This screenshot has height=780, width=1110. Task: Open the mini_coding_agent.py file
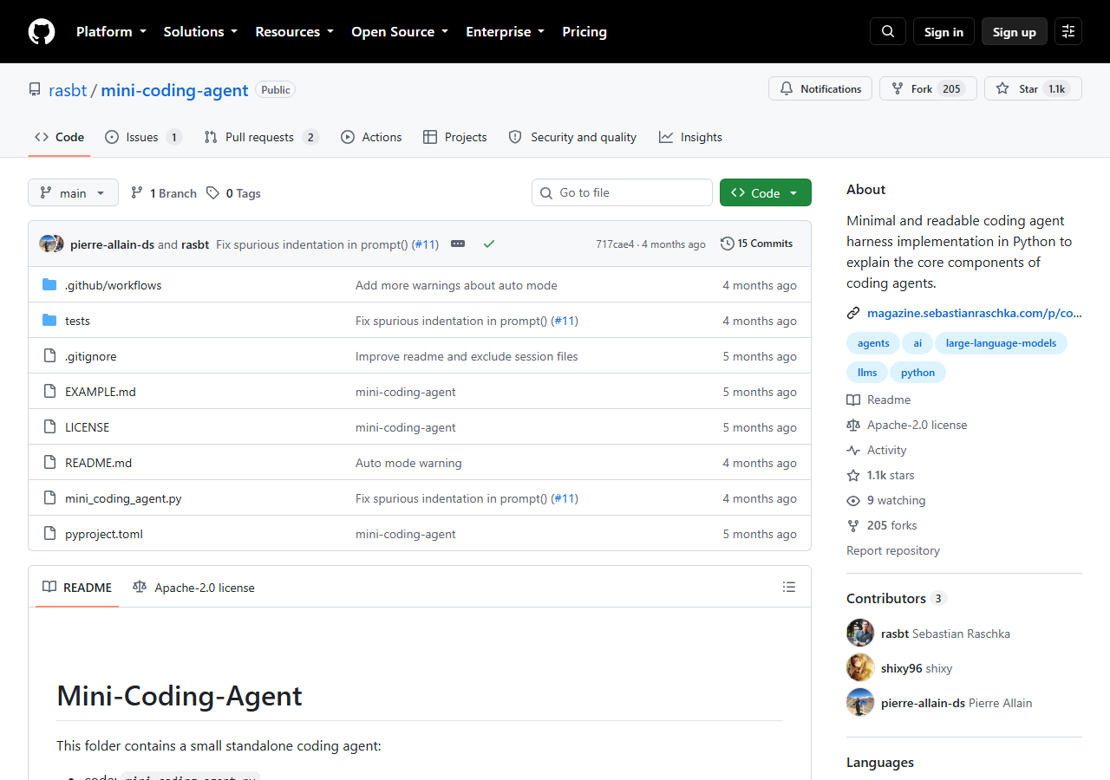[123, 498]
